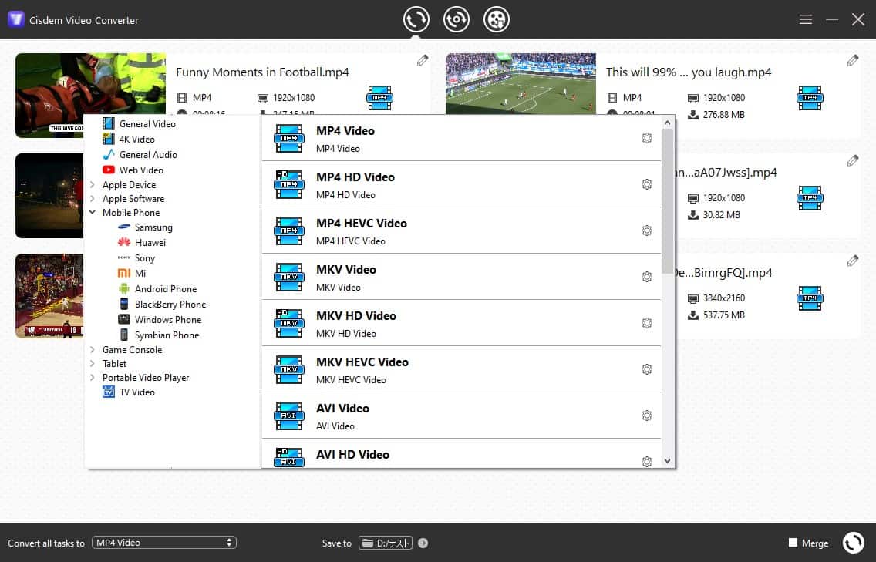Open the video Converter toolbar icon
The height and width of the screenshot is (562, 876).
click(x=416, y=19)
